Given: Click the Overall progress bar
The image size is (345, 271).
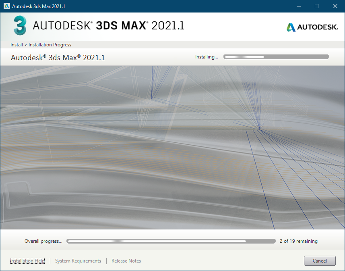Looking at the screenshot, I should pyautogui.click(x=171, y=241).
